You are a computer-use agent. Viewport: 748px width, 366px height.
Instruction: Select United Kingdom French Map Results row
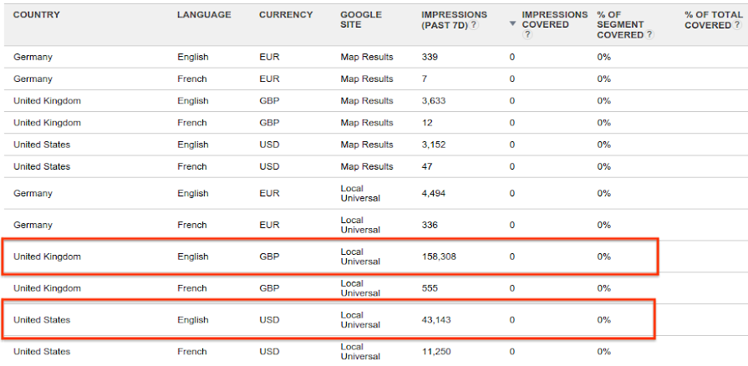point(376,123)
